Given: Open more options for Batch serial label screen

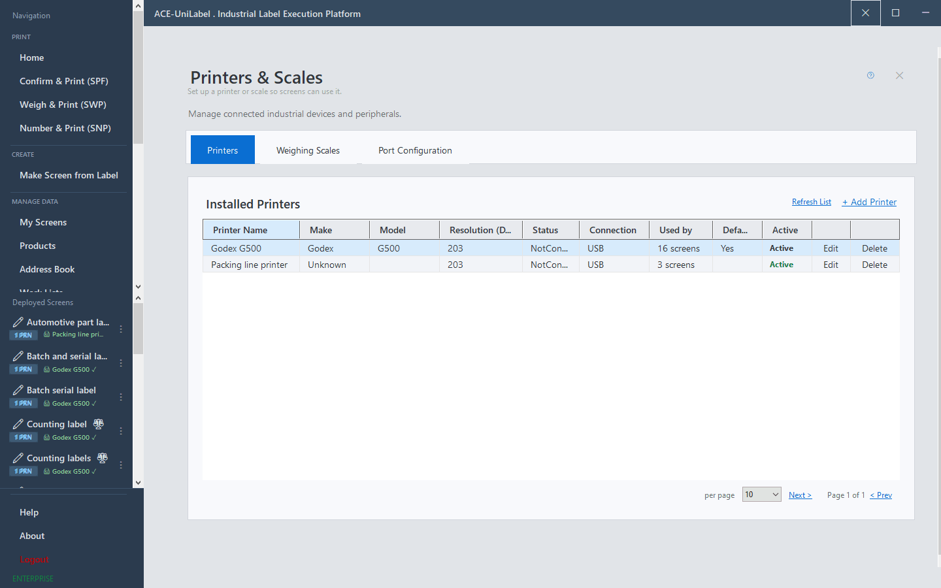Looking at the screenshot, I should pyautogui.click(x=121, y=397).
